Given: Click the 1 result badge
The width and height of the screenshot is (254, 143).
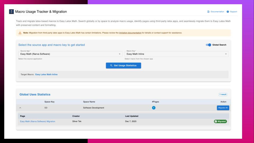Looking at the screenshot, I should click(223, 94).
